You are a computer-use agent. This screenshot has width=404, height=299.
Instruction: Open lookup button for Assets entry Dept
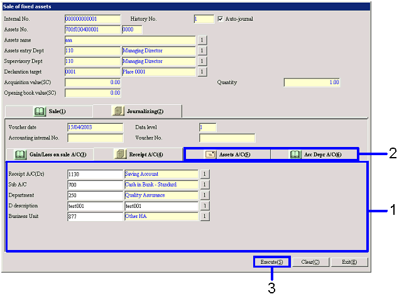coord(202,51)
